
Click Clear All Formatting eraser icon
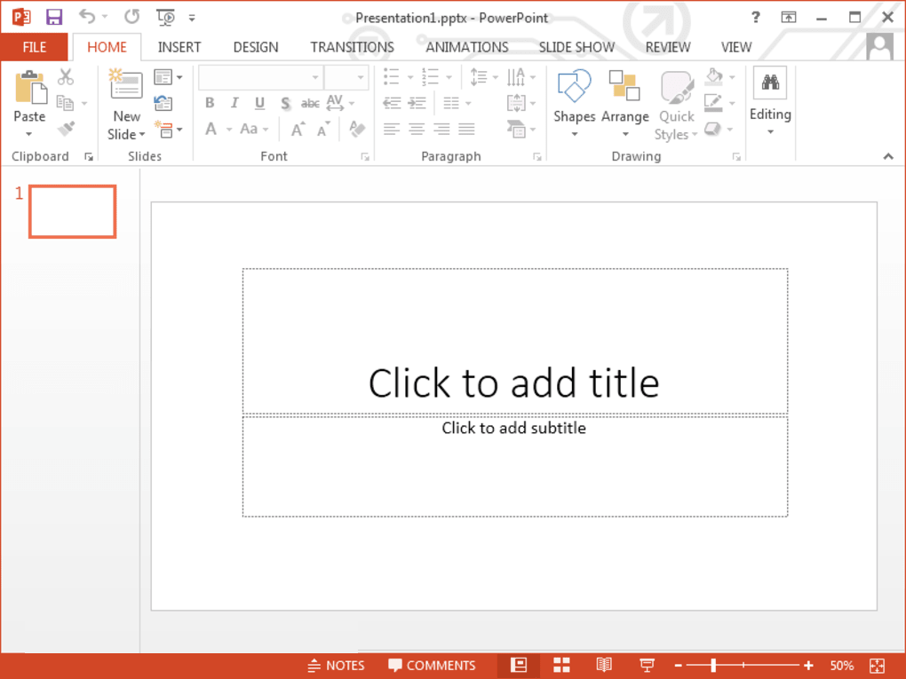tap(357, 129)
